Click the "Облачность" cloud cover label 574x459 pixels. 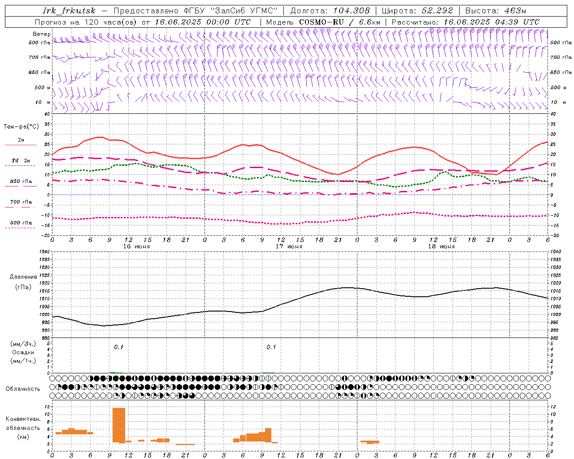[x=23, y=389]
